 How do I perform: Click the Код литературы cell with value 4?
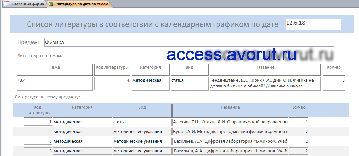click(112, 84)
